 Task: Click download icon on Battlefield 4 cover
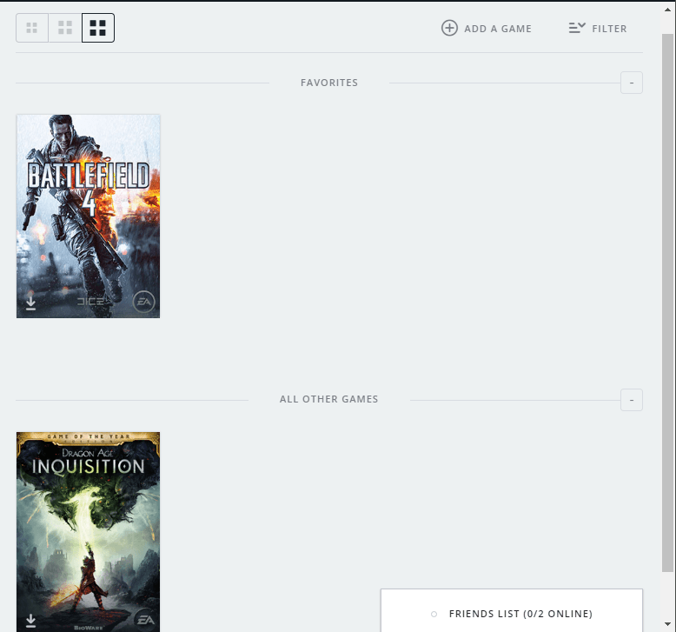click(x=30, y=303)
